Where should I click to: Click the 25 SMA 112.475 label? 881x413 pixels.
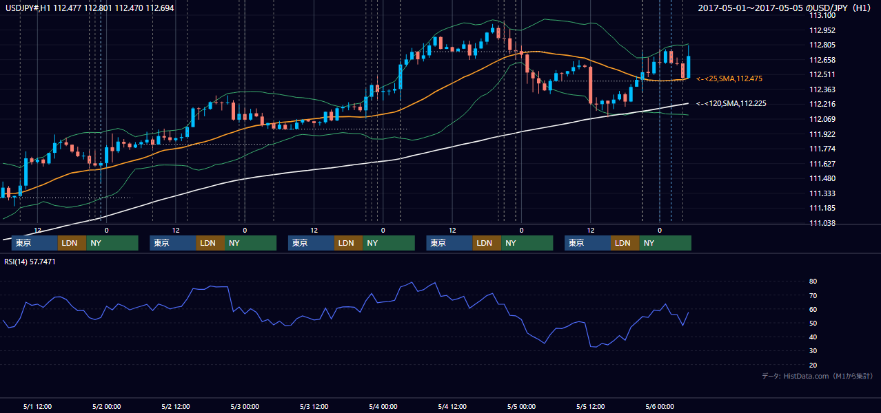click(x=729, y=78)
